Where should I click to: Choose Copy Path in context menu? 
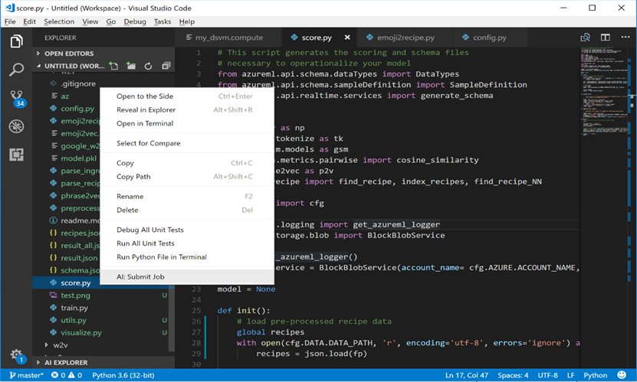tap(187, 177)
